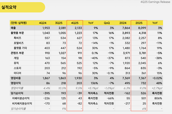Viewport: 172px width, 114px height.
Task: Select 뮤직 3Q25 value 565
Action: (63, 63)
